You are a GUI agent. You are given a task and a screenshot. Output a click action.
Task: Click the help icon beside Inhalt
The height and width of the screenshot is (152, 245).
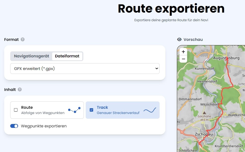pos(20,90)
